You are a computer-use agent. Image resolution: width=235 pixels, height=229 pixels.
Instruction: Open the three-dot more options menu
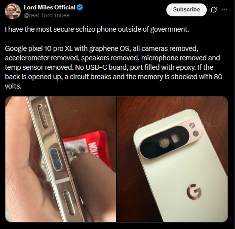click(224, 10)
